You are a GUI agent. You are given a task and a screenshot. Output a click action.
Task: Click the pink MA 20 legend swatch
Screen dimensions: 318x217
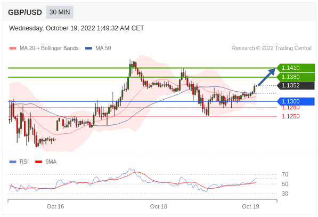(x=13, y=49)
